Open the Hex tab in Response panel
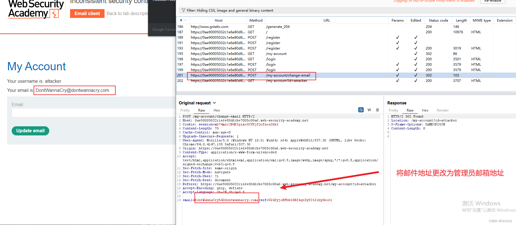Screen dimensions: 516x225 (x=425, y=110)
